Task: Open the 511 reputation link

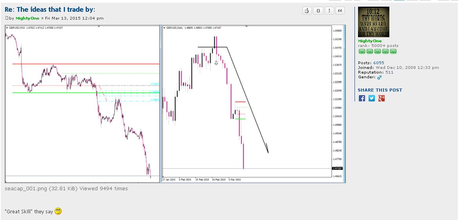Action: click(390, 72)
